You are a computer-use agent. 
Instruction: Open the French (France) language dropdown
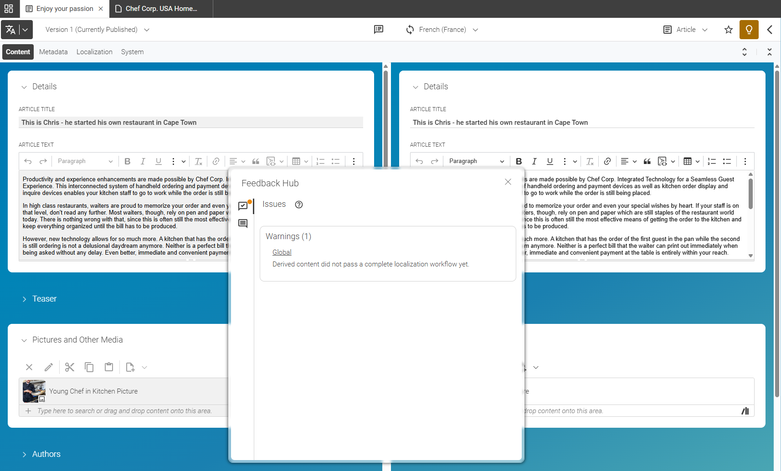pos(442,30)
